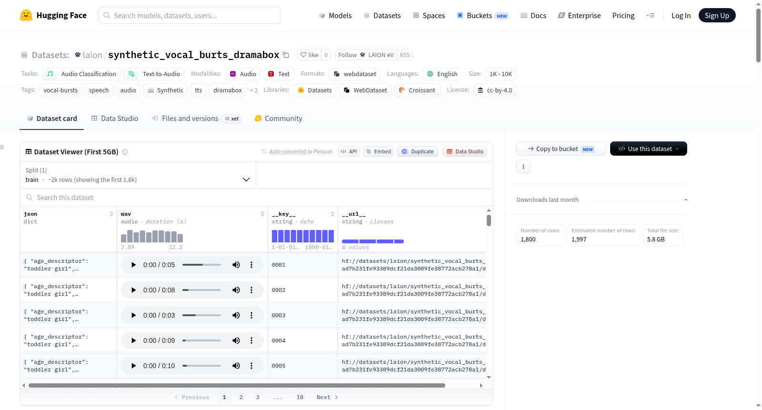Click the Embed button

click(379, 151)
